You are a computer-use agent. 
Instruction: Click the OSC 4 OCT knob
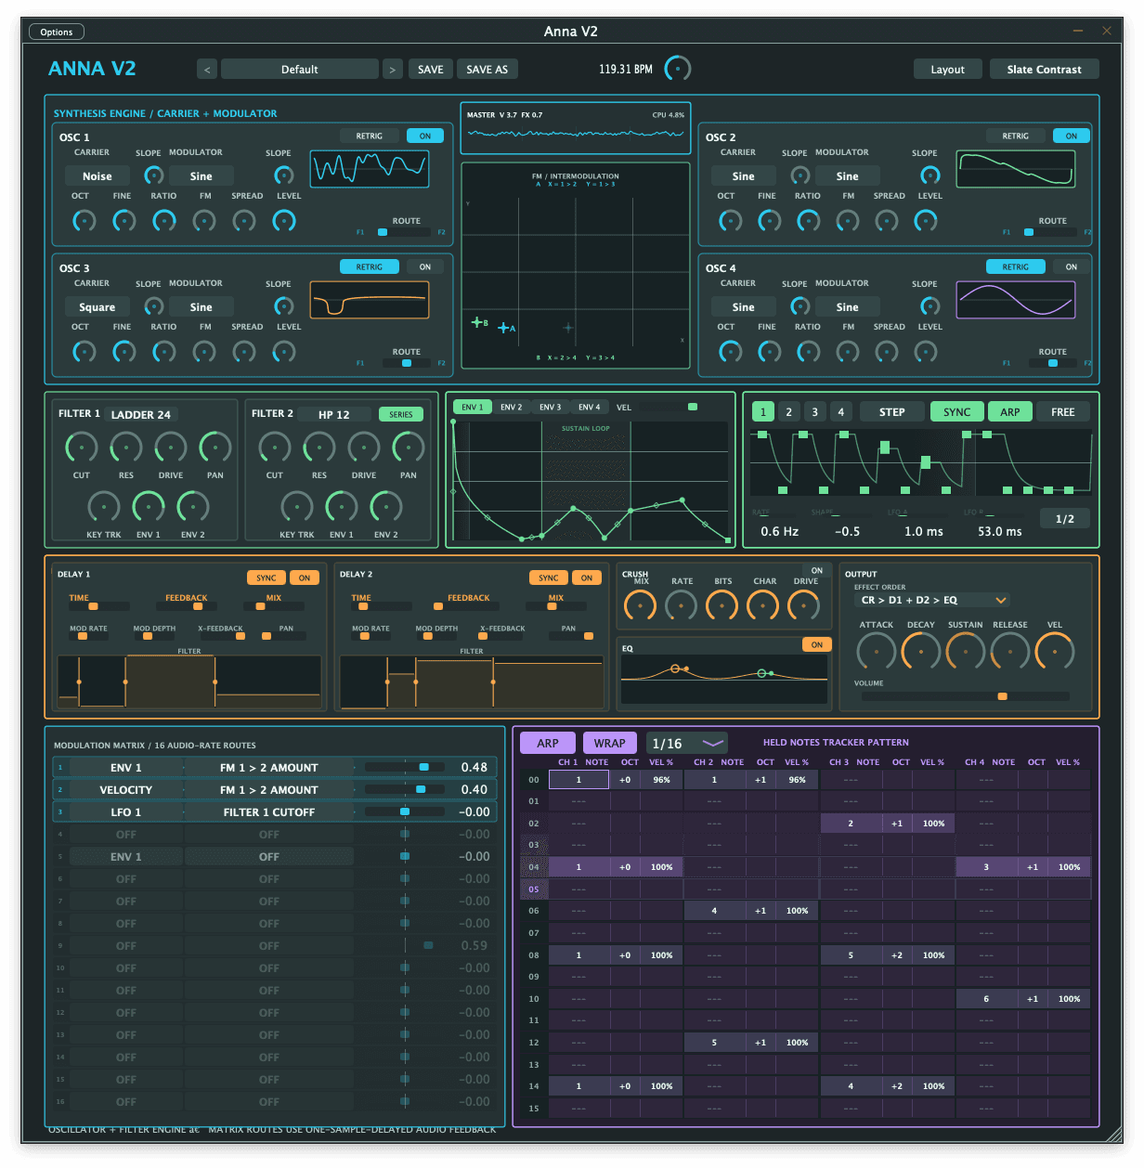[x=731, y=352]
